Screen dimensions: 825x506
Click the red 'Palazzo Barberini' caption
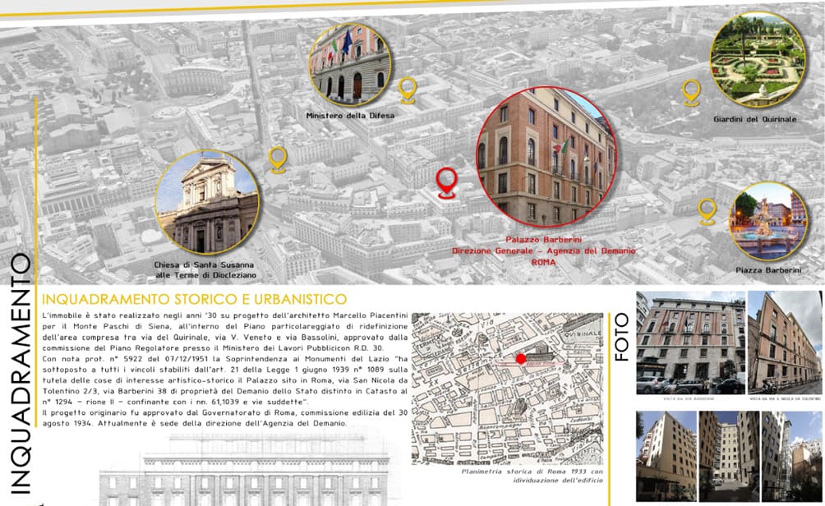coord(543,240)
